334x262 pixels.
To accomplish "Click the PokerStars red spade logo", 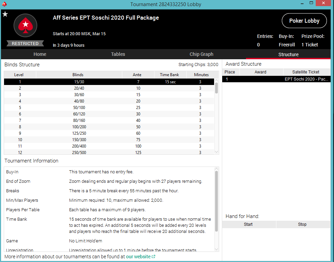I will [25, 25].
